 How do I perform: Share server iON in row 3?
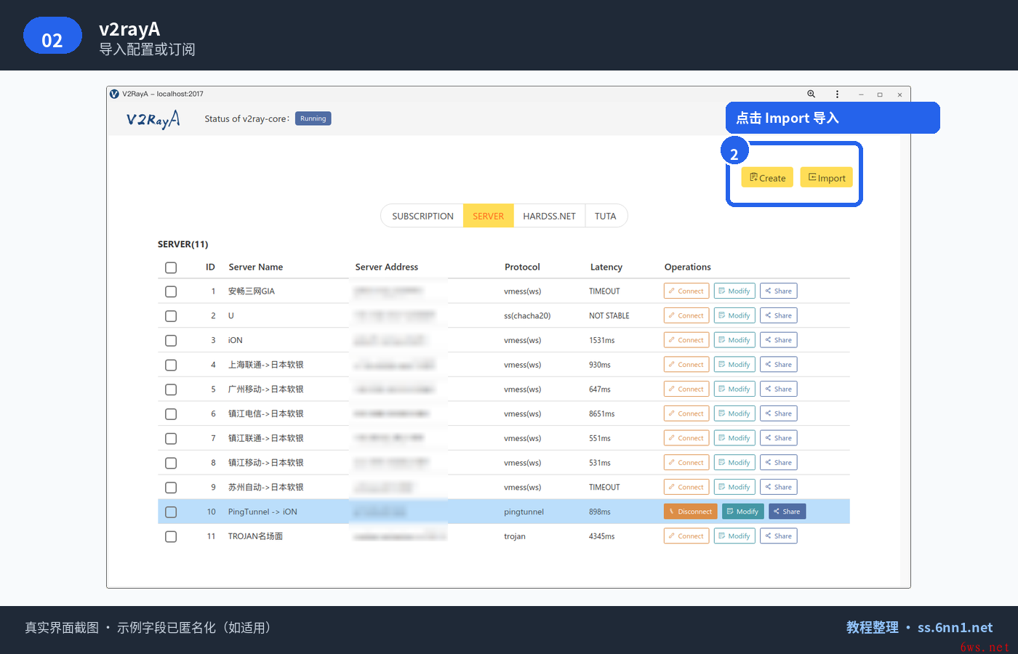(x=779, y=340)
